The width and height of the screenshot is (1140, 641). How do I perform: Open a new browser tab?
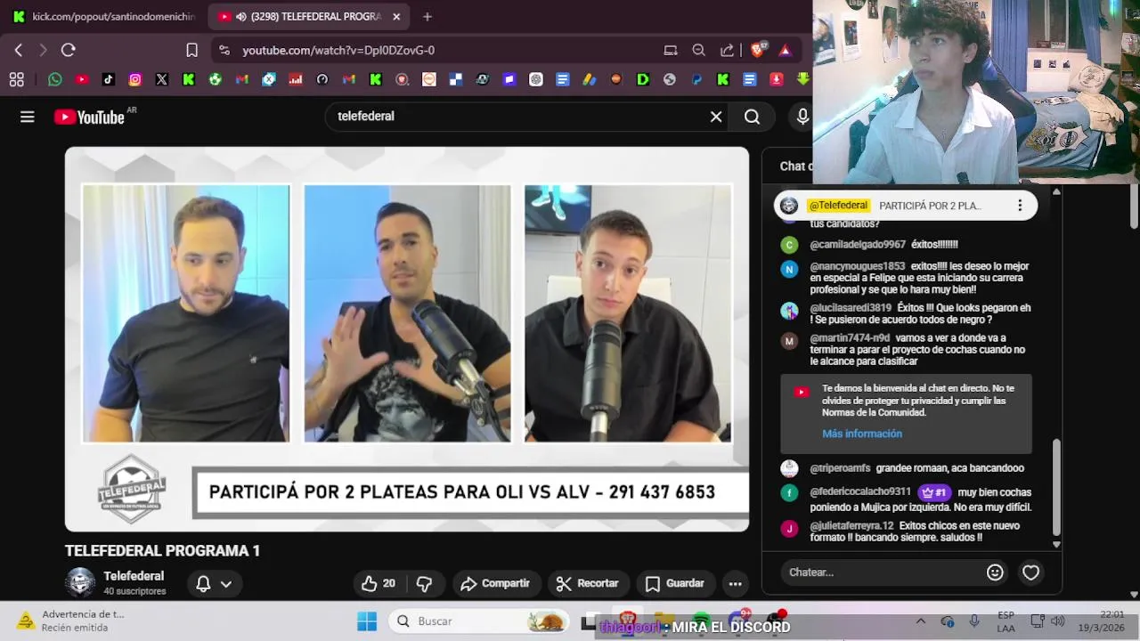pos(427,17)
